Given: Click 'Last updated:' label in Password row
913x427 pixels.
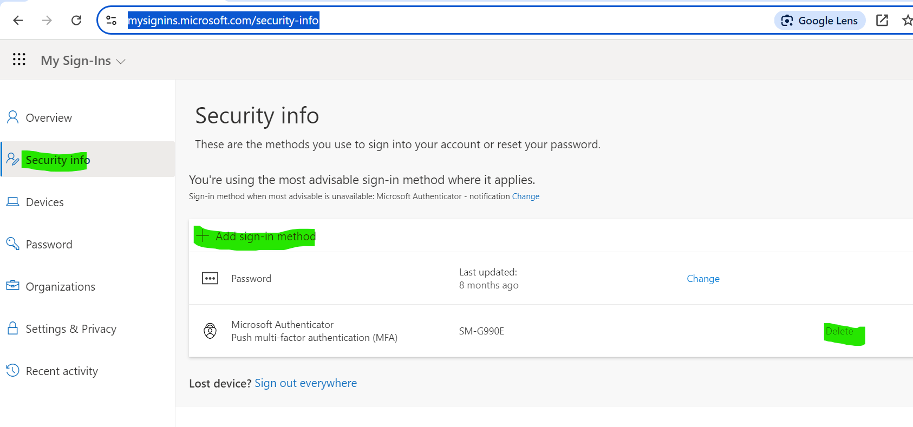Looking at the screenshot, I should click(x=488, y=272).
